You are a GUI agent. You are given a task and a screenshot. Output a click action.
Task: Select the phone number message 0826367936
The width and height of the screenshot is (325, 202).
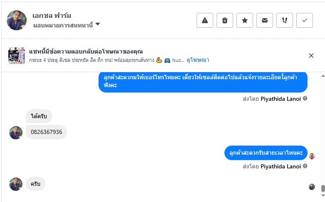click(47, 132)
